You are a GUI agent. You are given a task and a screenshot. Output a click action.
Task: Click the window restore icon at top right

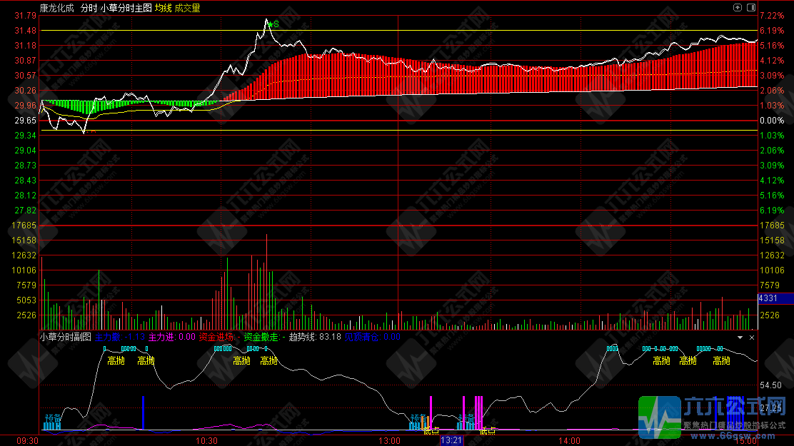(x=750, y=7)
